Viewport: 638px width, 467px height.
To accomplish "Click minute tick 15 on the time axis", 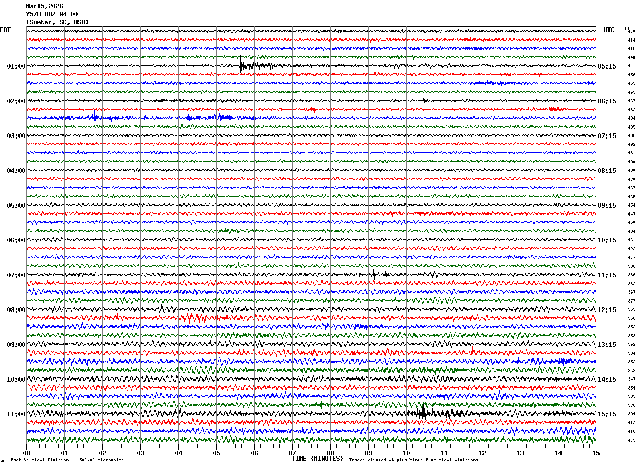I will 596,453.
